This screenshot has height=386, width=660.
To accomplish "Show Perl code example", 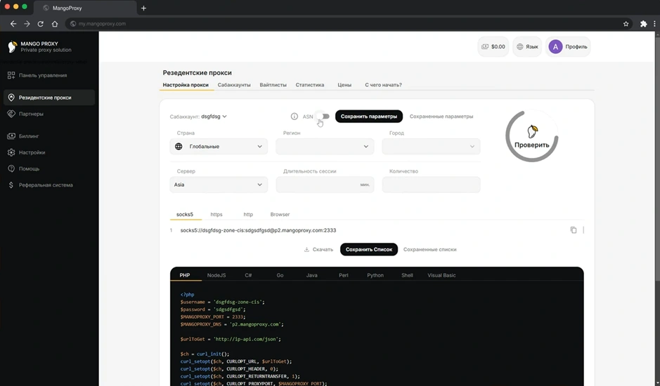I will (x=344, y=275).
